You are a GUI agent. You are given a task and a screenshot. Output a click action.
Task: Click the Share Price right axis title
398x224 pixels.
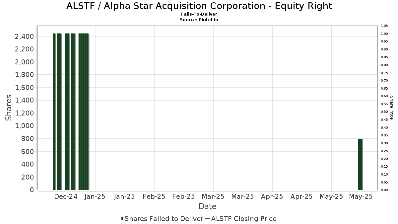391,108
